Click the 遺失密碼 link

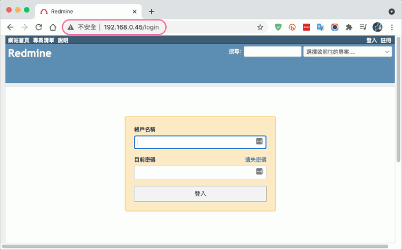[x=256, y=160]
